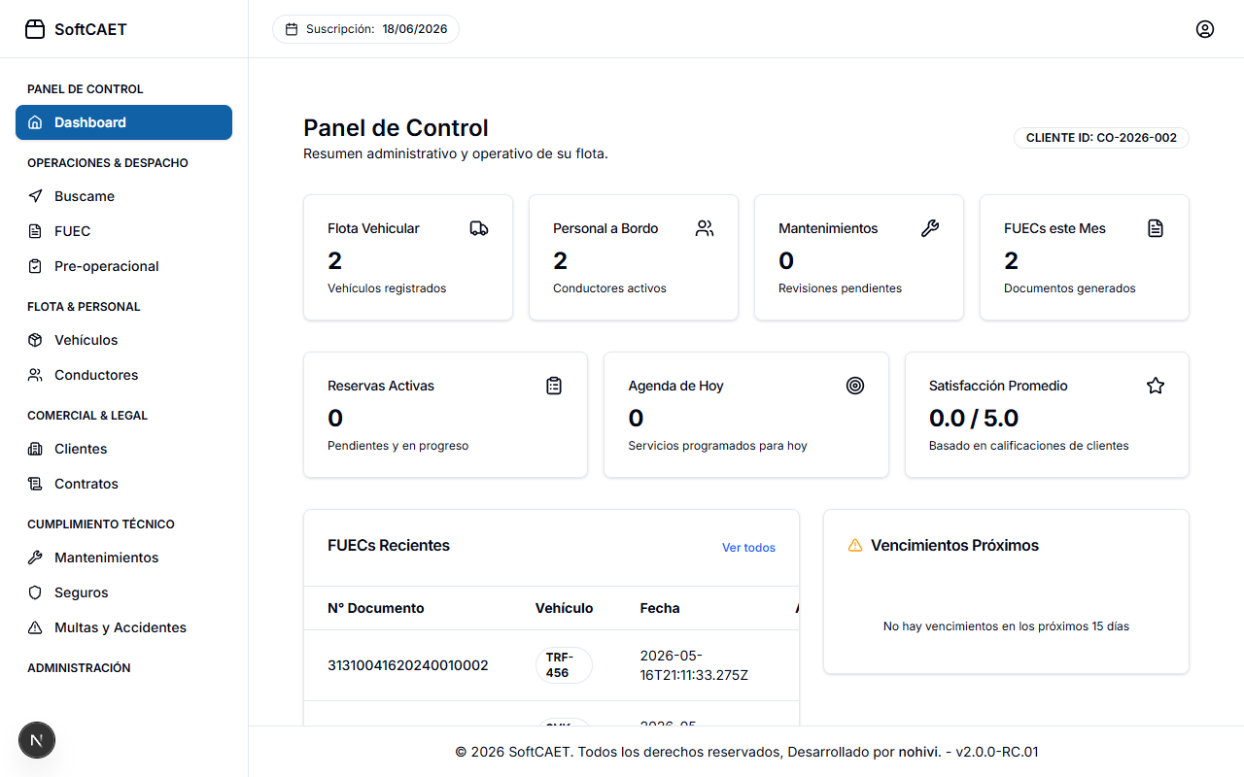Click the Dashboard home icon
The width and height of the screenshot is (1244, 777).
pos(35,122)
